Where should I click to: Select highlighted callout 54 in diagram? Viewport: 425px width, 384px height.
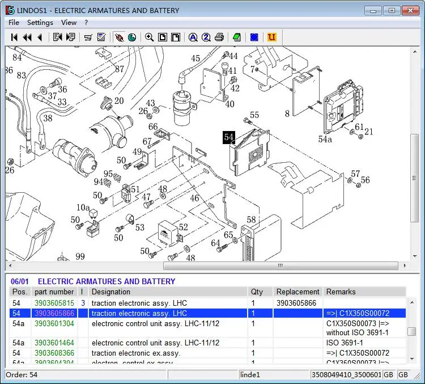229,137
